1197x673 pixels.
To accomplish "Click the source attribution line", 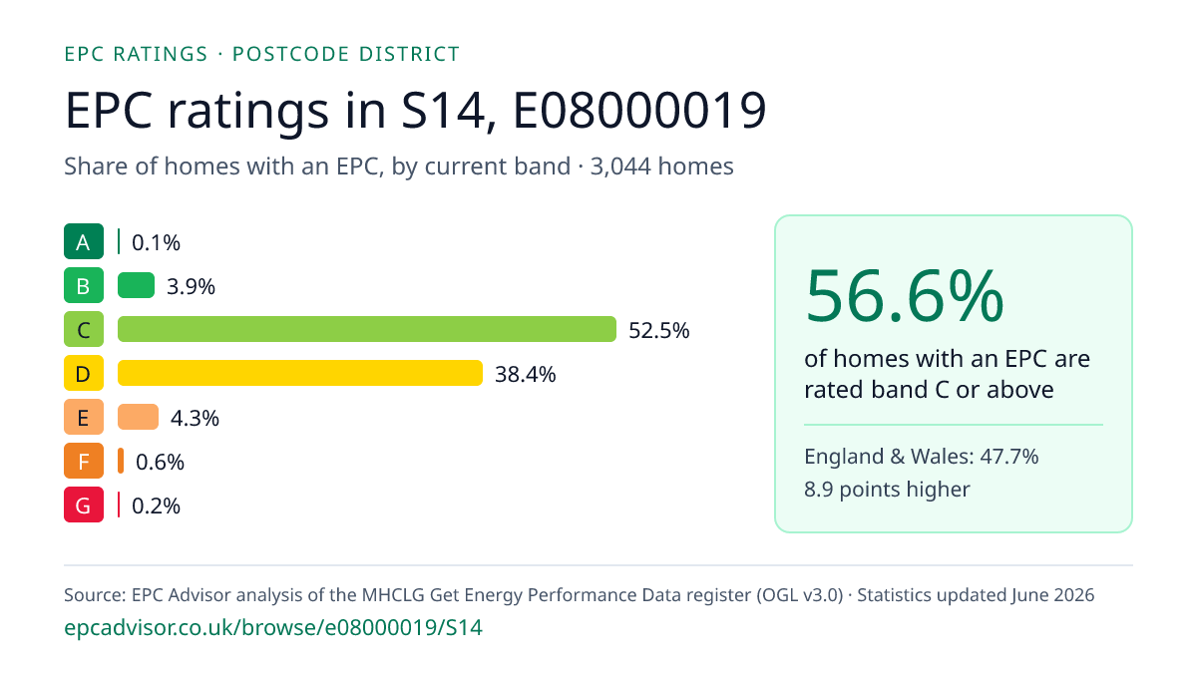I will [x=580, y=595].
